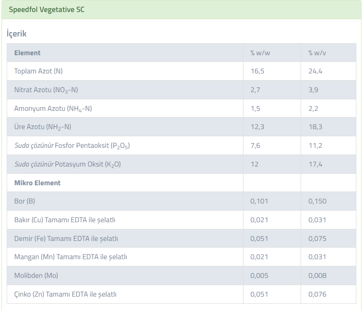Click the 16,5 value for Toplam Azot
Viewport: 364px width, 311px height.
257,71
